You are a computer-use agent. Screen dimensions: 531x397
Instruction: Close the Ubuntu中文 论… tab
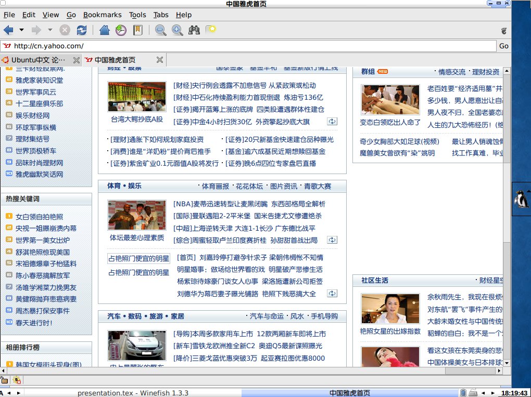77,60
